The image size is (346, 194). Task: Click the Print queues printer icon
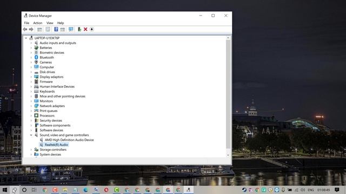point(36,110)
